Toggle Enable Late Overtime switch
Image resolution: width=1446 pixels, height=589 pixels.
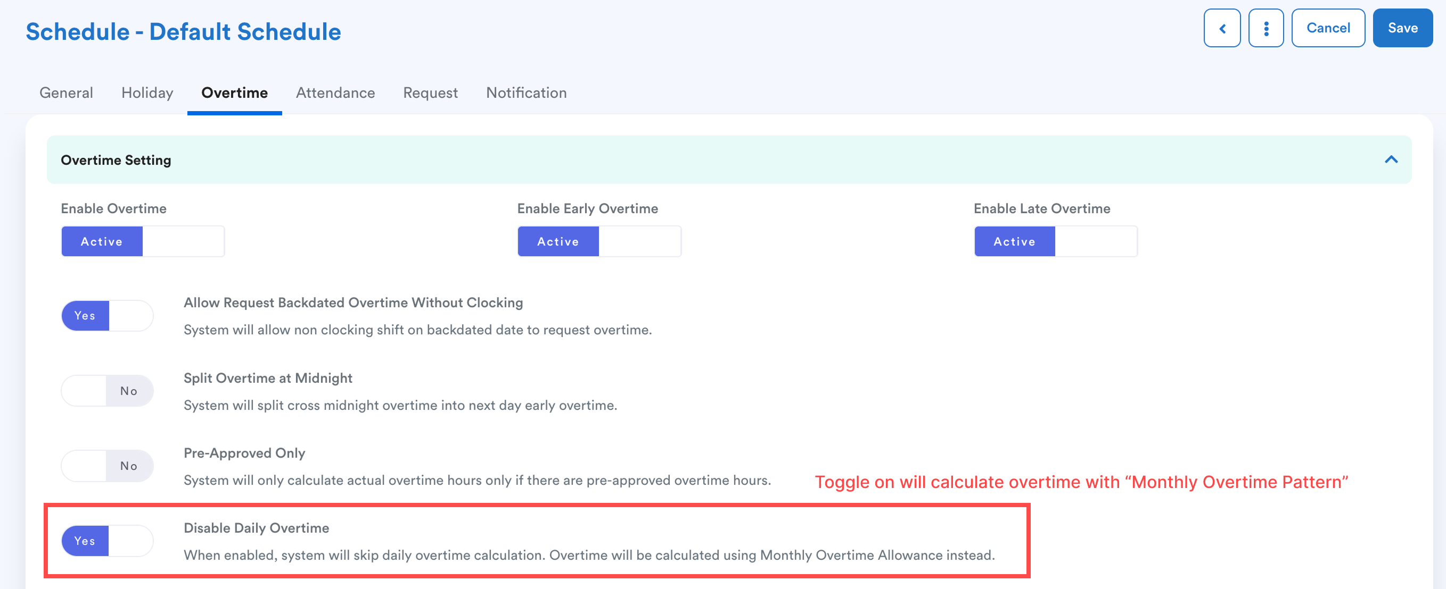(1055, 241)
